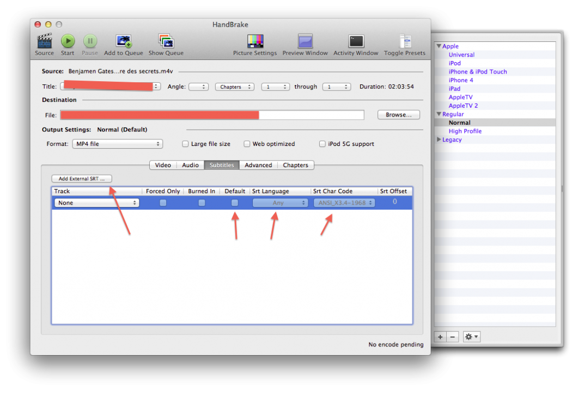Viewport: 572px width, 397px height.
Task: Open the presets gear action menu
Action: (x=471, y=337)
